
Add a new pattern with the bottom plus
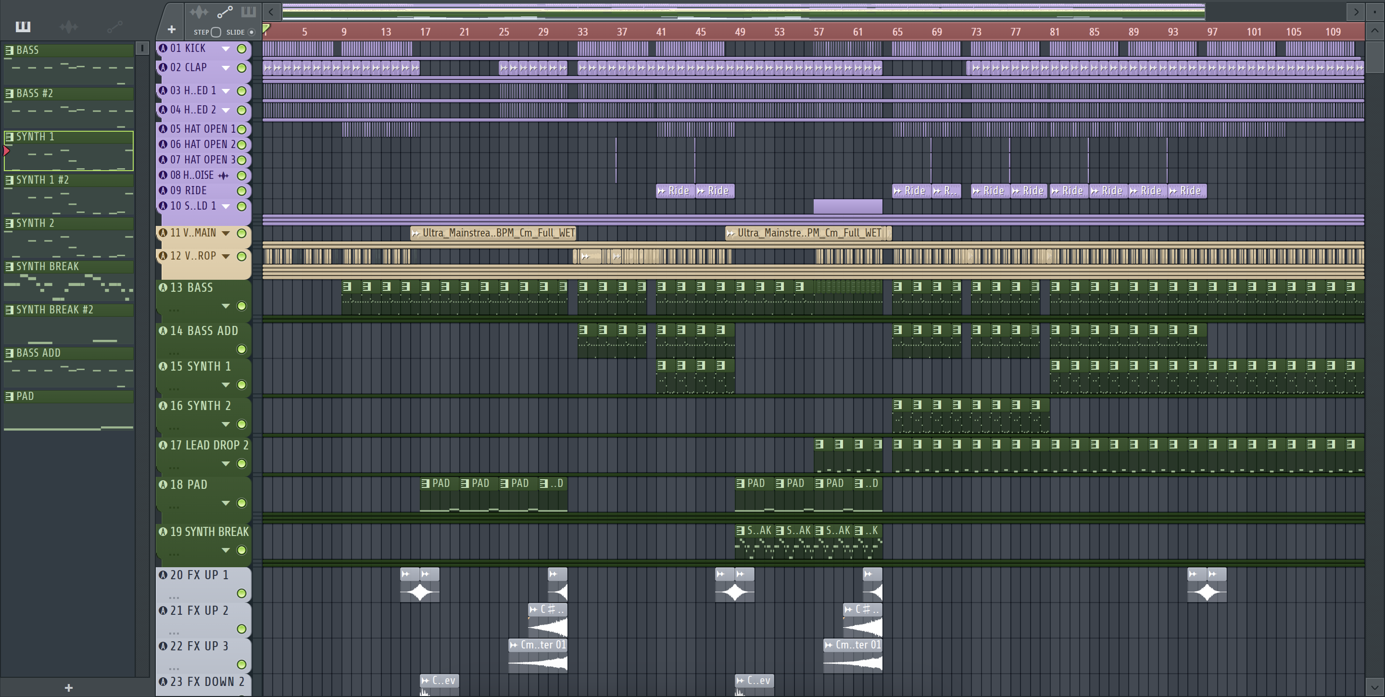point(68,688)
